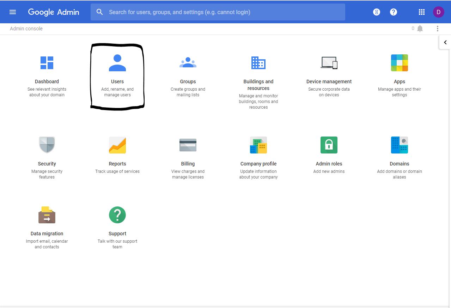Open the Admin roles tile
This screenshot has height=308, width=451.
[329, 152]
